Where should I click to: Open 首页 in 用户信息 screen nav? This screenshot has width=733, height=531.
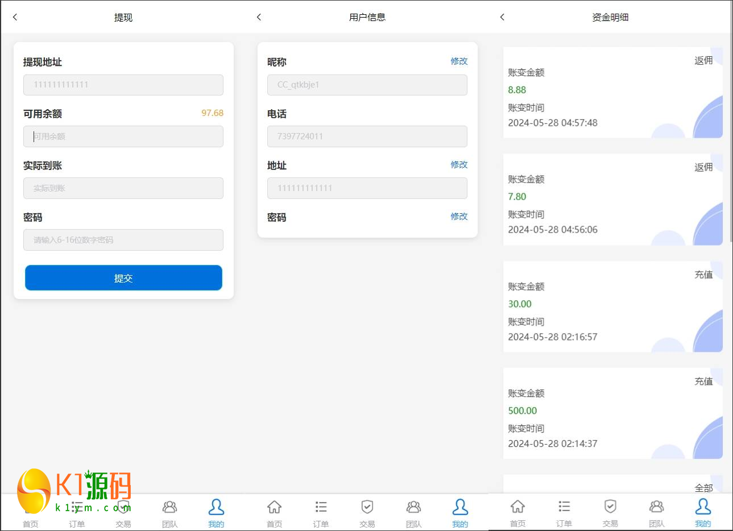pos(275,513)
